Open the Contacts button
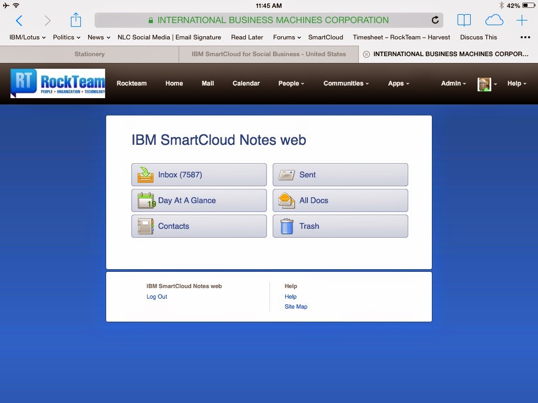The image size is (538, 403). tap(199, 226)
